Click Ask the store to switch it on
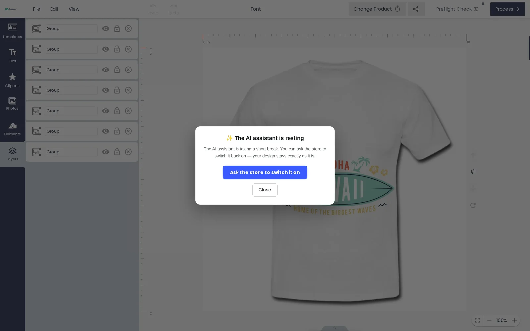Image resolution: width=530 pixels, height=331 pixels. (x=265, y=172)
